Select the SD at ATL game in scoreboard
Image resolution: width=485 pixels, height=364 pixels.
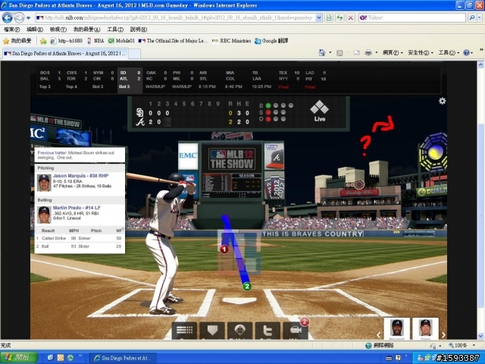click(x=130, y=80)
